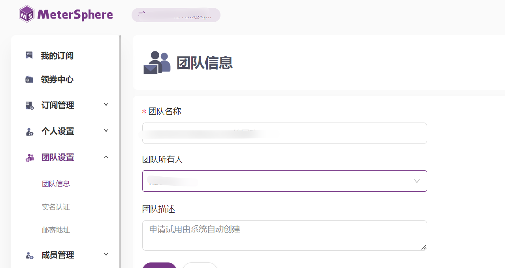The width and height of the screenshot is (505, 268).
Task: Select 团队信息 in the sidebar
Action: pos(56,183)
